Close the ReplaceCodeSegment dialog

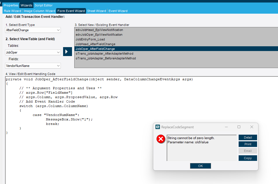(x=252, y=127)
